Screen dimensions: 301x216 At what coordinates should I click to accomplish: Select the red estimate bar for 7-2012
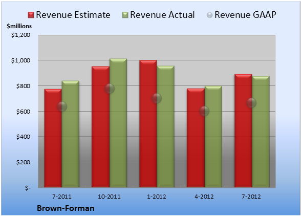pyautogui.click(x=243, y=131)
